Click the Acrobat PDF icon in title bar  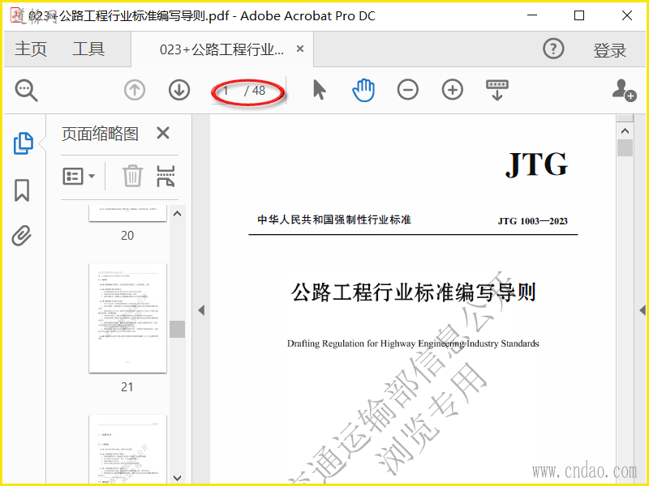tap(17, 15)
